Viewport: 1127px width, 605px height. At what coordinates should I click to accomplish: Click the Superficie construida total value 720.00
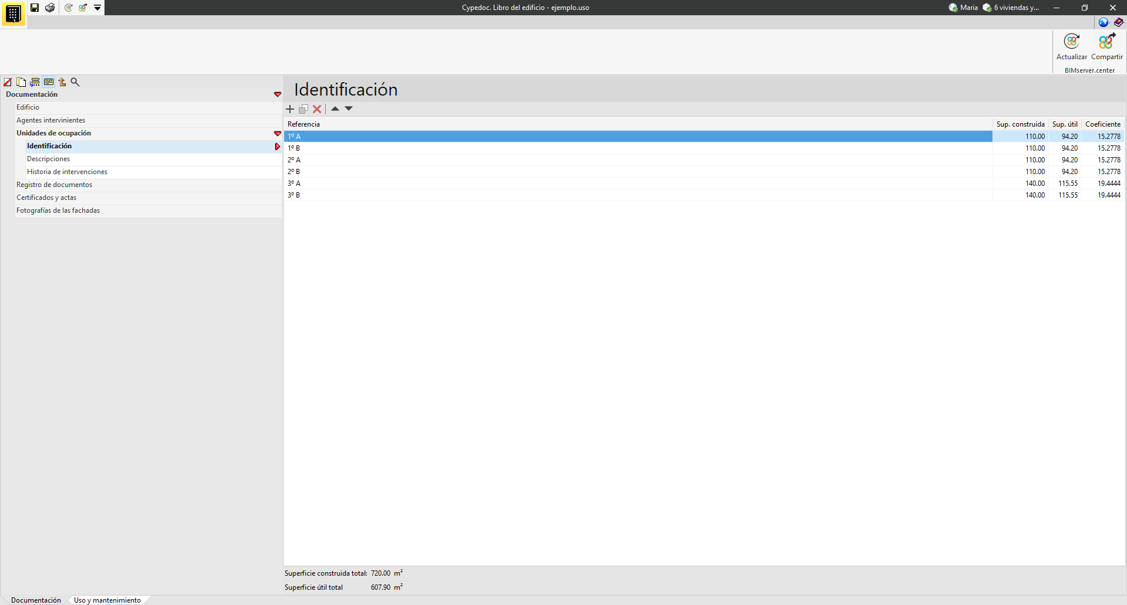pyautogui.click(x=380, y=573)
